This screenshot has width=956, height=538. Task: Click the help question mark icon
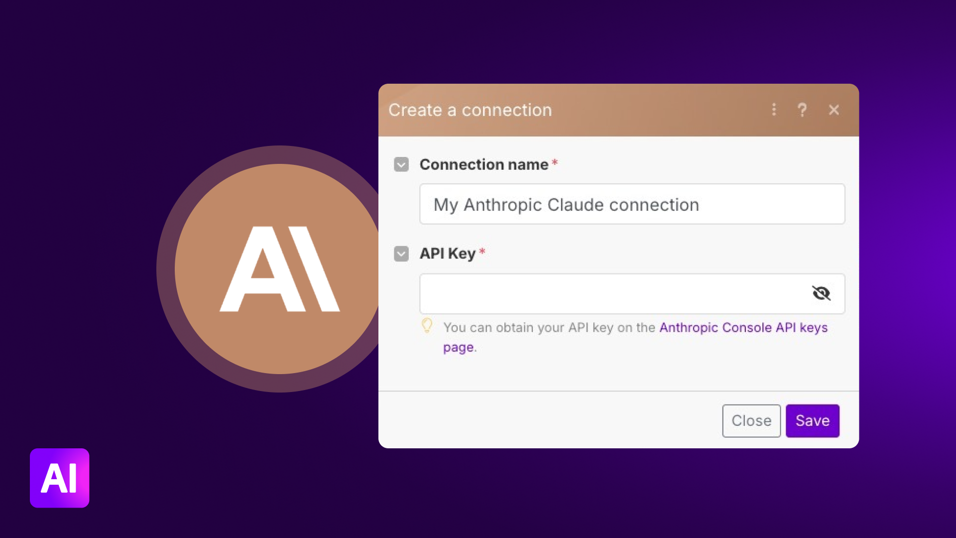click(802, 110)
